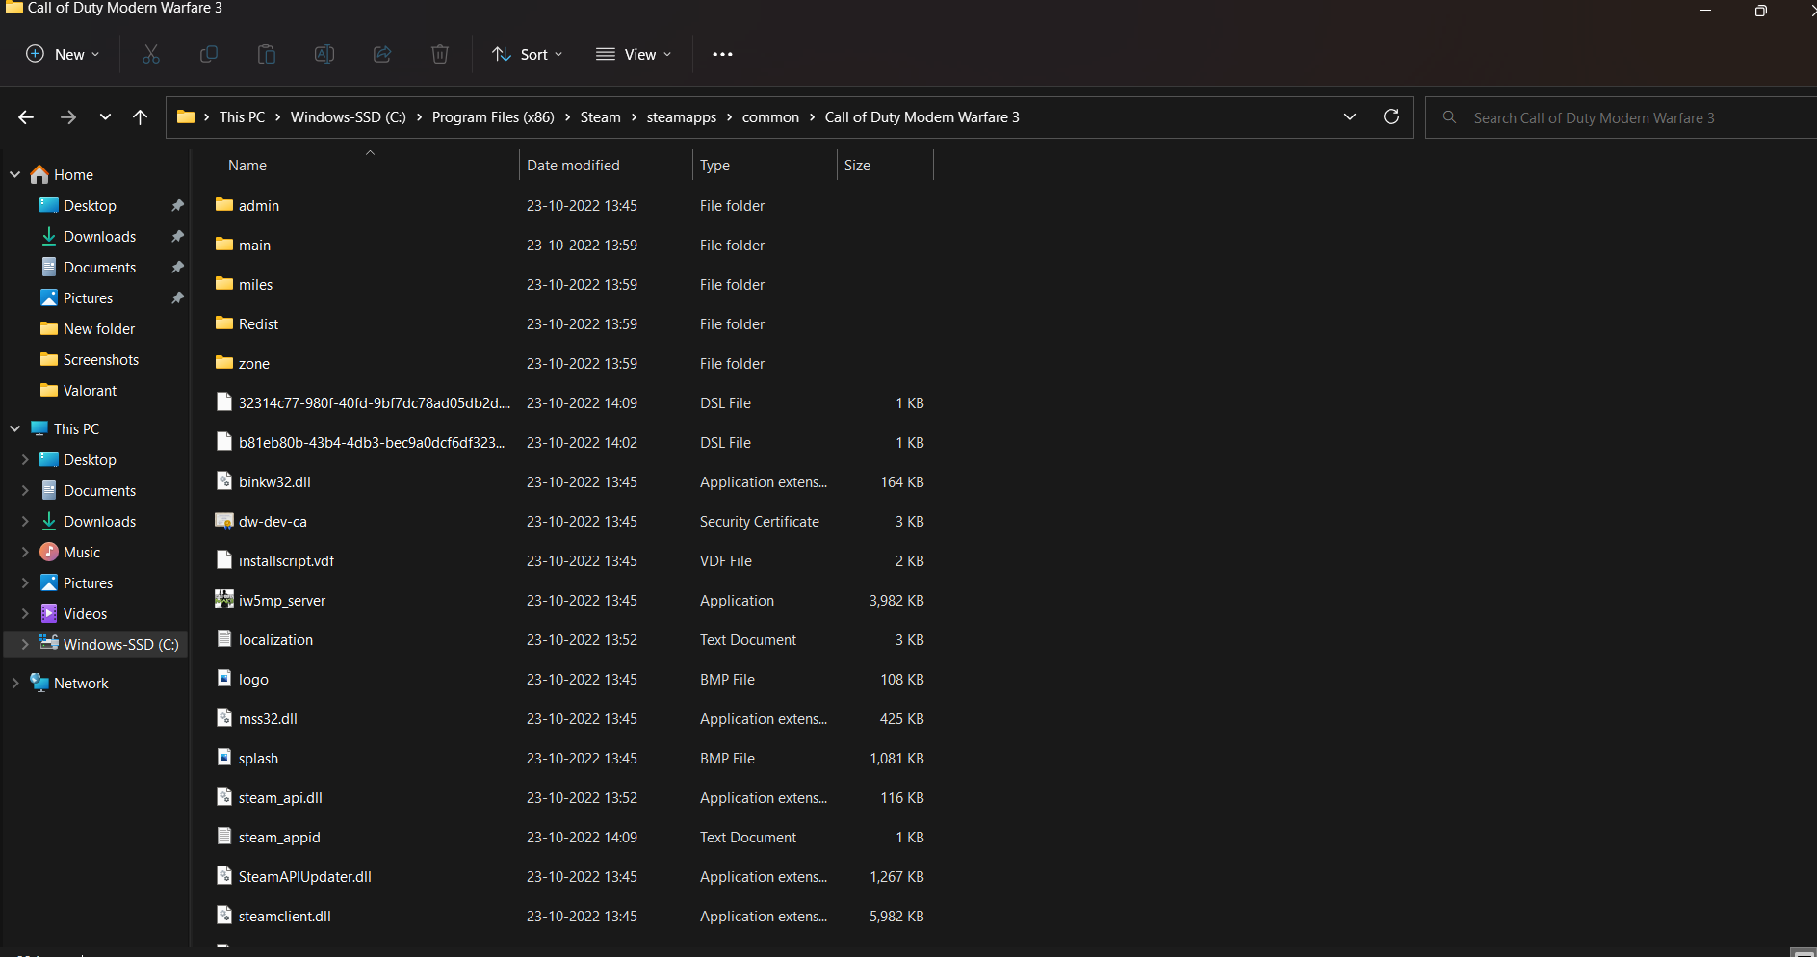Click the Delete trash can icon
Image resolution: width=1817 pixels, height=957 pixels.
coord(440,54)
